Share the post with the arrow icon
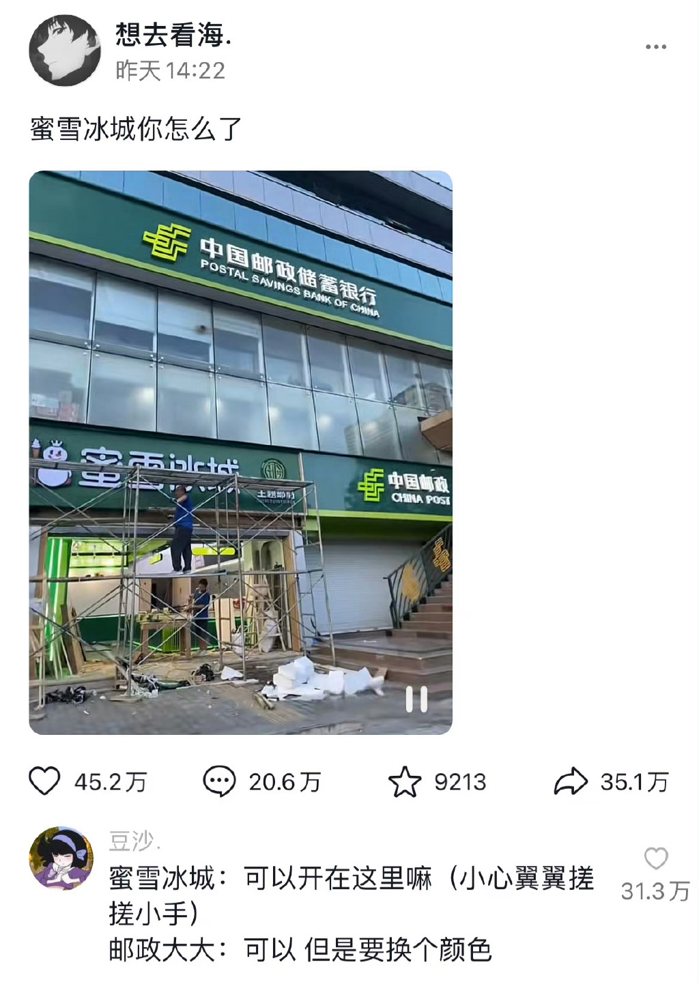The height and width of the screenshot is (986, 699). [571, 781]
